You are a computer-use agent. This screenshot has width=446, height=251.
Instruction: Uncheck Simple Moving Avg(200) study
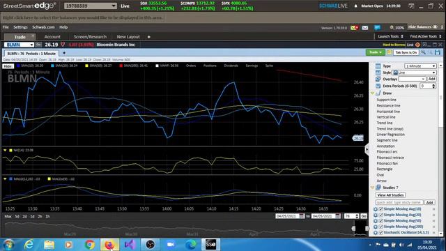tap(380, 227)
